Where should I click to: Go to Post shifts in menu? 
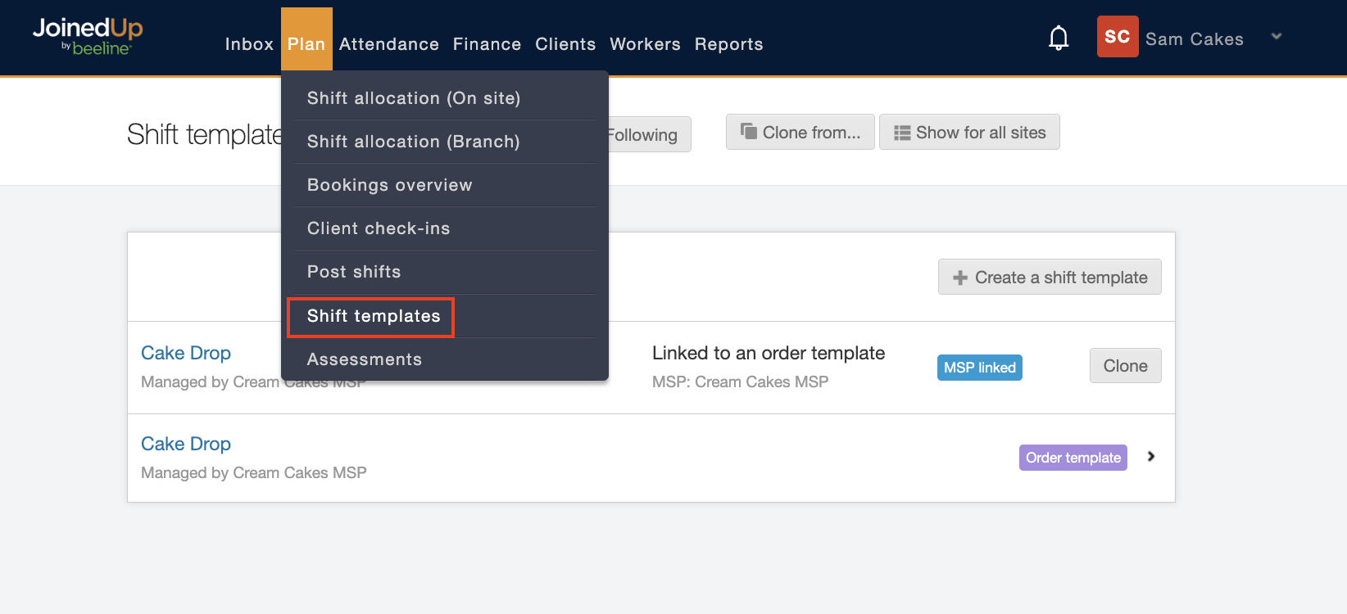354,272
